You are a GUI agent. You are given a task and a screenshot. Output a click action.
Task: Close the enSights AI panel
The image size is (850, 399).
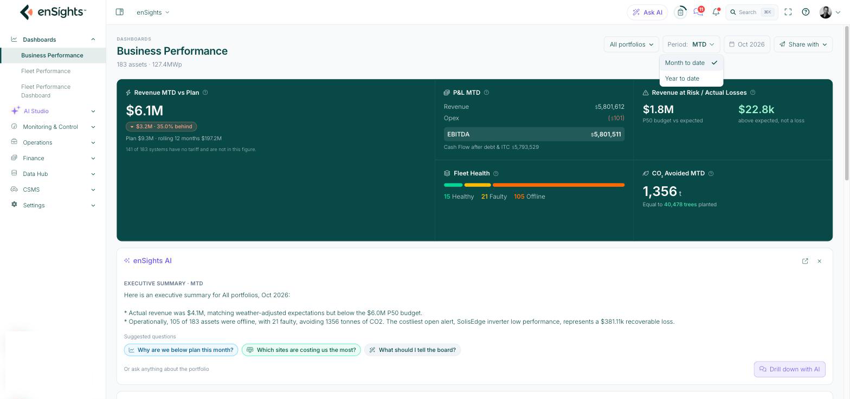(819, 261)
